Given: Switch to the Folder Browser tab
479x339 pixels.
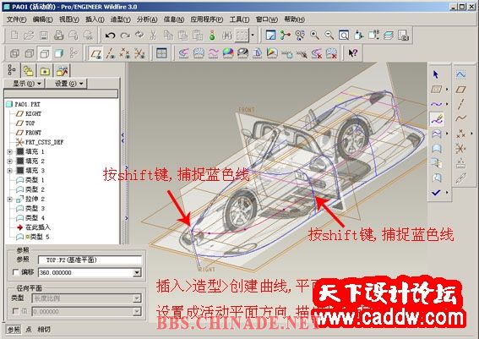Looking at the screenshot, I should pyautogui.click(x=28, y=71).
